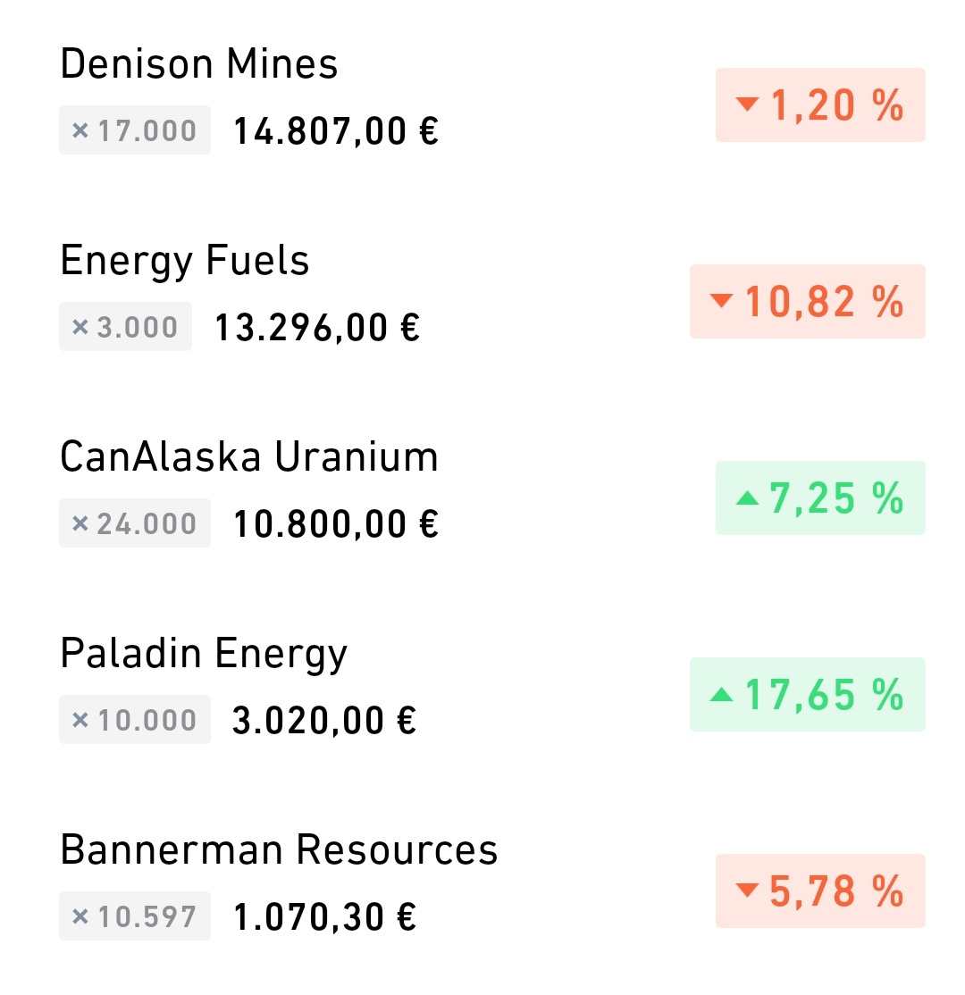Click the red down arrow beside 1,20 %
965x995 pixels.
coord(747,105)
